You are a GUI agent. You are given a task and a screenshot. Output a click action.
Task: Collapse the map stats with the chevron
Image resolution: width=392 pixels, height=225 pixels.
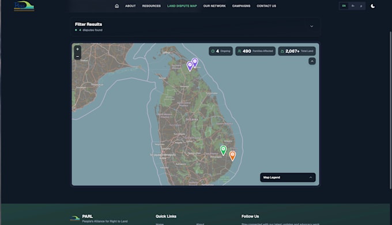312,61
